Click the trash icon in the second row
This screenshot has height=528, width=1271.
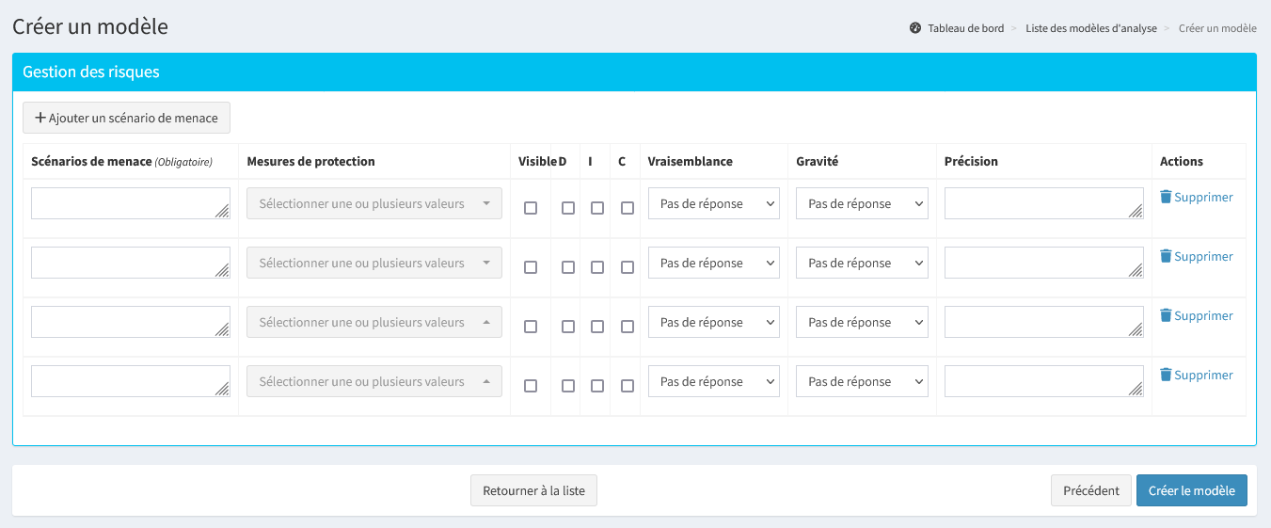point(1166,256)
